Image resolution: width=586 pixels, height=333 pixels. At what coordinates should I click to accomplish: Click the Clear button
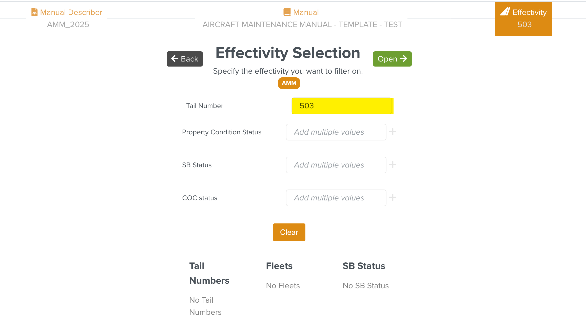(289, 232)
